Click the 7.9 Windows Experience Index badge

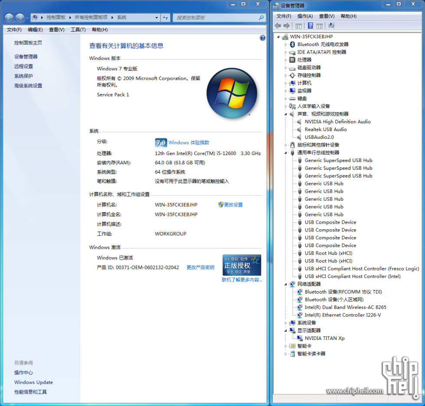pos(161,142)
